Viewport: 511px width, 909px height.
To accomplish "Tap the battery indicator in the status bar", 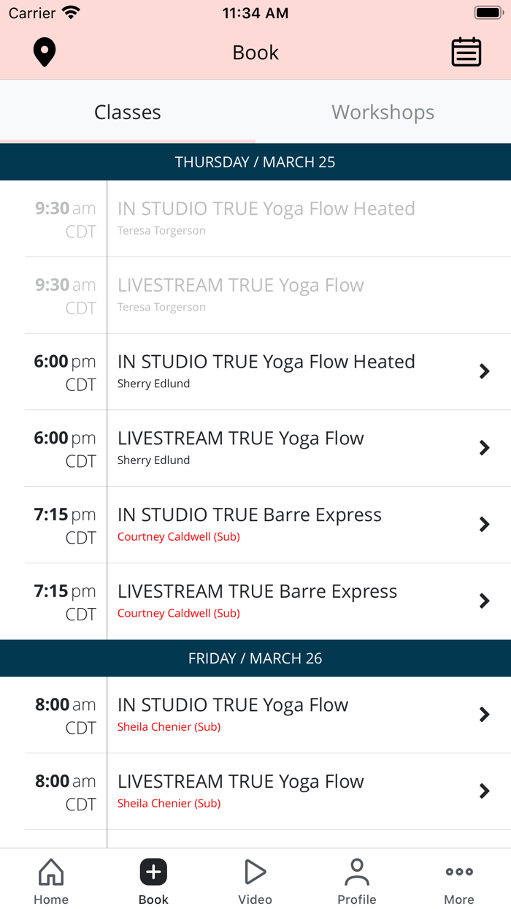I will 488,12.
